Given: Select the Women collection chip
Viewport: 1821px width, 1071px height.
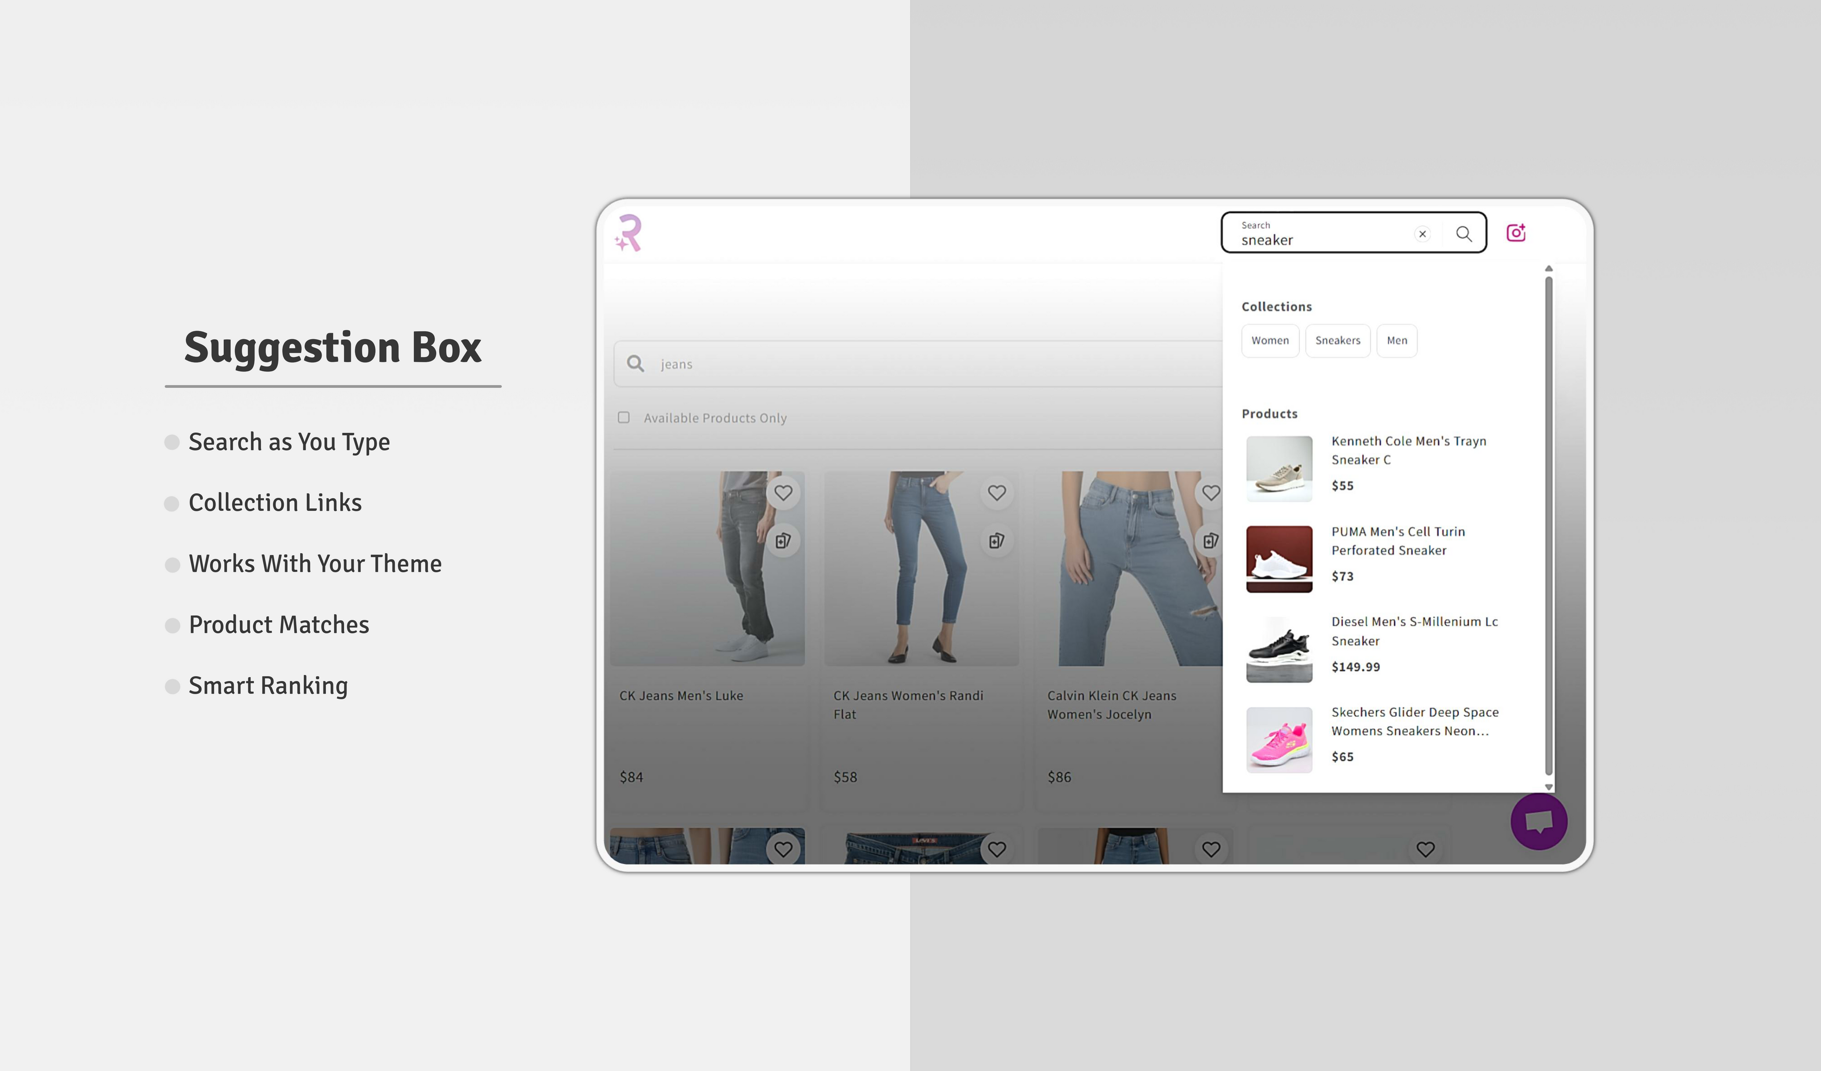Looking at the screenshot, I should (1269, 341).
